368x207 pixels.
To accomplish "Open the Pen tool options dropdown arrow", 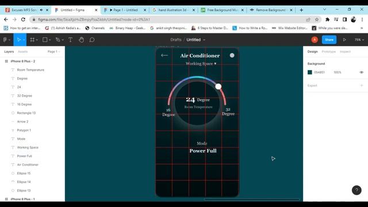I will click(x=63, y=40).
